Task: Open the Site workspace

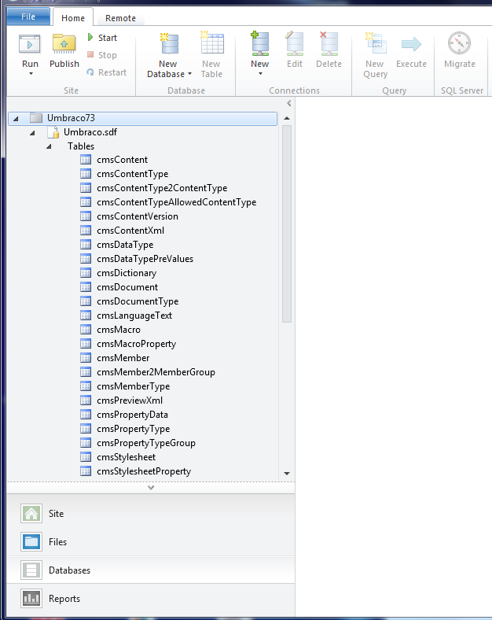Action: 151,514
